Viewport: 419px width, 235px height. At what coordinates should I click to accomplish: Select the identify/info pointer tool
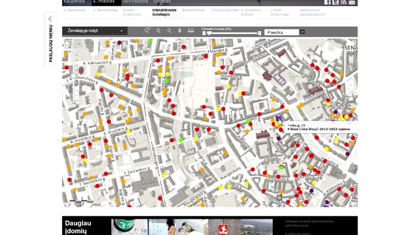147,31
